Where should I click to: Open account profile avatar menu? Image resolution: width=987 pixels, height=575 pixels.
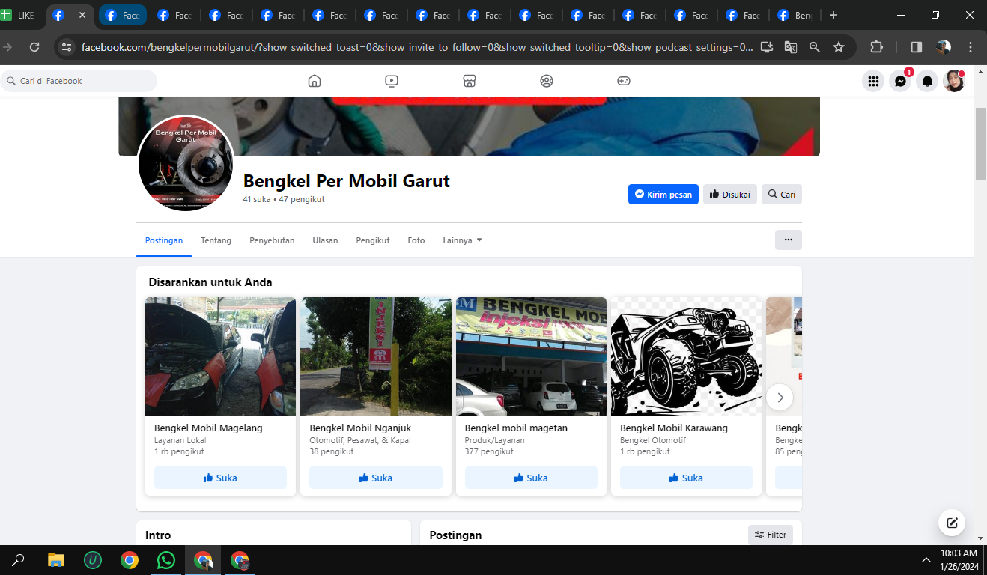(954, 81)
